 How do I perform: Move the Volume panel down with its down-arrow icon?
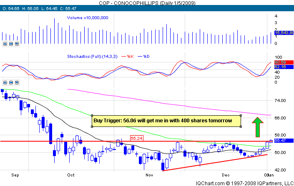click(x=17, y=44)
